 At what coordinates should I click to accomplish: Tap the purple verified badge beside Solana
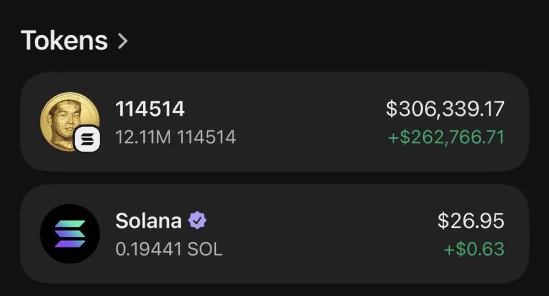click(x=198, y=221)
